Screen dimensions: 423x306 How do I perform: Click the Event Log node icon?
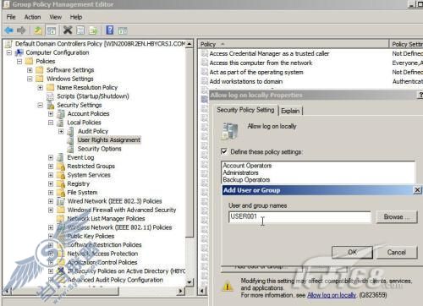(60, 157)
